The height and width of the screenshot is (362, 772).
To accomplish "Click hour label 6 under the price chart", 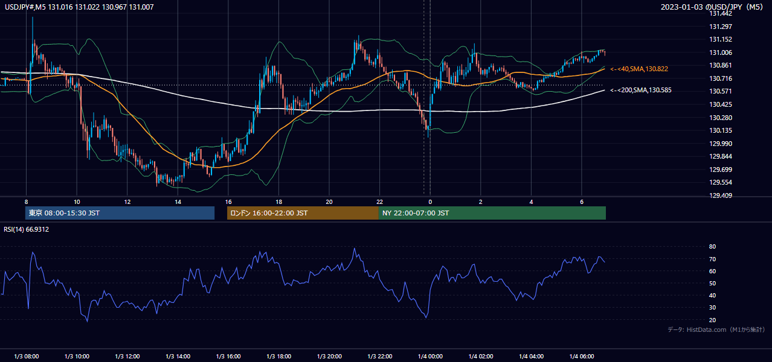I will pyautogui.click(x=582, y=202).
